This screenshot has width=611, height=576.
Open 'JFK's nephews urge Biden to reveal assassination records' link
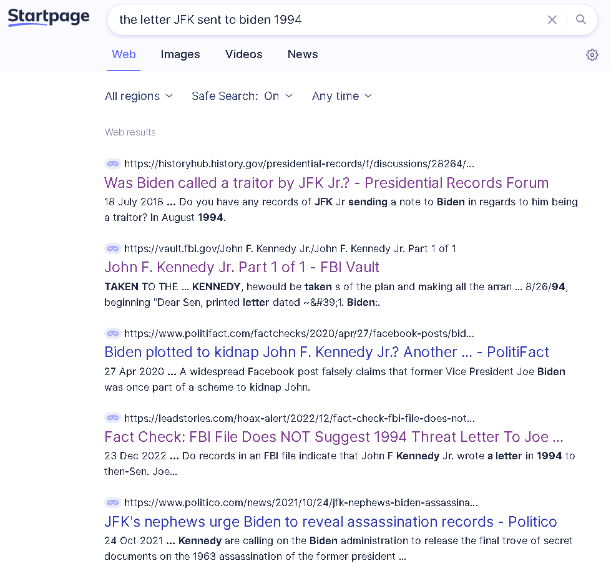point(331,522)
